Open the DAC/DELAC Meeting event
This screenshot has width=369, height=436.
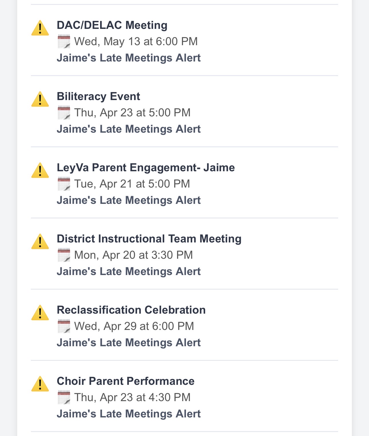112,25
